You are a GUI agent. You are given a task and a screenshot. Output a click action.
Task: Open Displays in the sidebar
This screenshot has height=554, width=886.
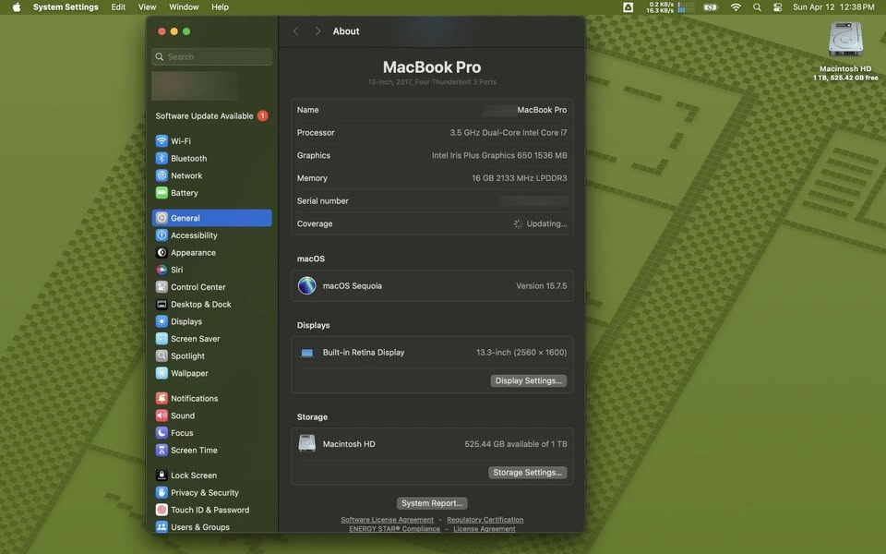tap(211, 321)
